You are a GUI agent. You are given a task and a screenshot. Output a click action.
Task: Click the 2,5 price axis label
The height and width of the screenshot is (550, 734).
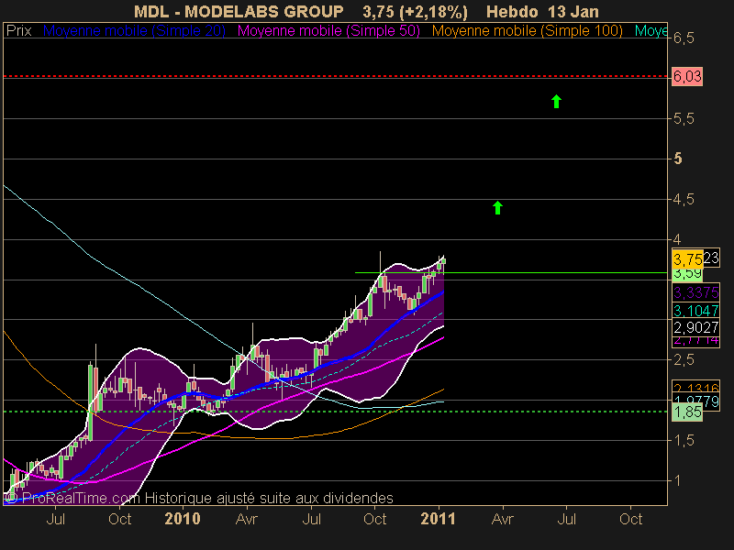pos(684,360)
